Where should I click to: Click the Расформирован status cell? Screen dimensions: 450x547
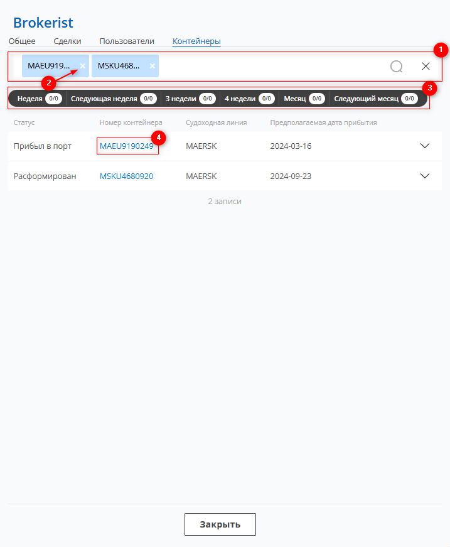[x=45, y=176]
